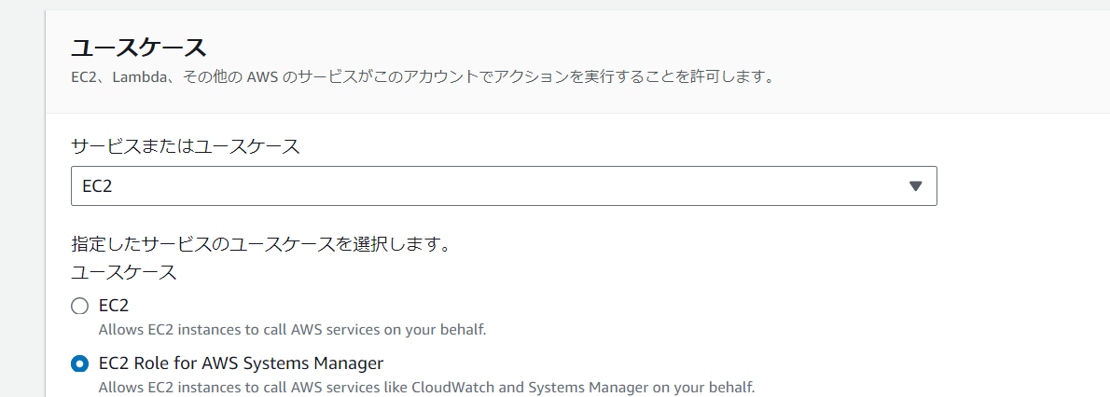Click the ユースケース panel heading
The width and height of the screenshot is (1110, 397).
pyautogui.click(x=138, y=47)
